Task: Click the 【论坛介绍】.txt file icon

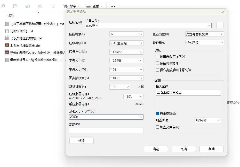Action: tap(7, 31)
